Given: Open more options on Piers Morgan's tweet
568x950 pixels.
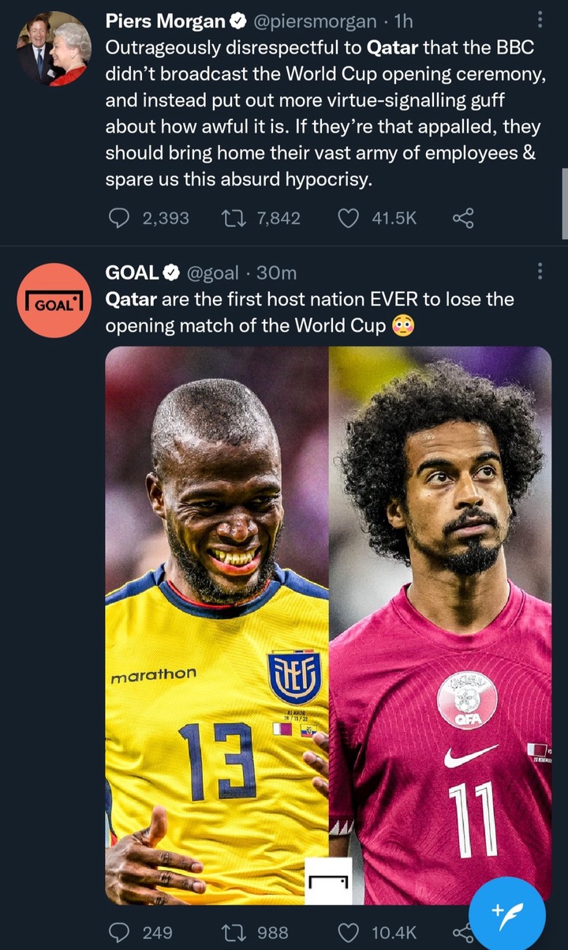Looking at the screenshot, I should pyautogui.click(x=540, y=21).
